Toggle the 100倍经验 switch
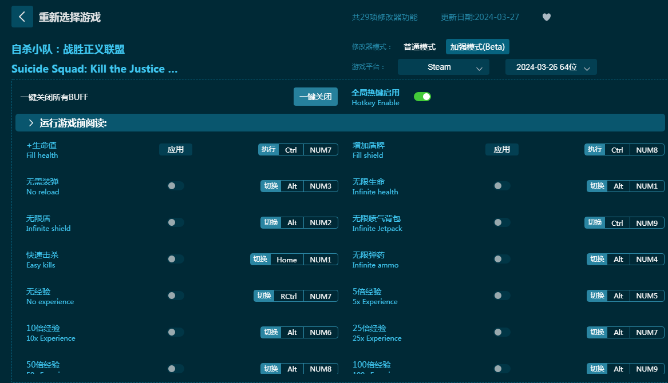The height and width of the screenshot is (383, 668). 502,369
